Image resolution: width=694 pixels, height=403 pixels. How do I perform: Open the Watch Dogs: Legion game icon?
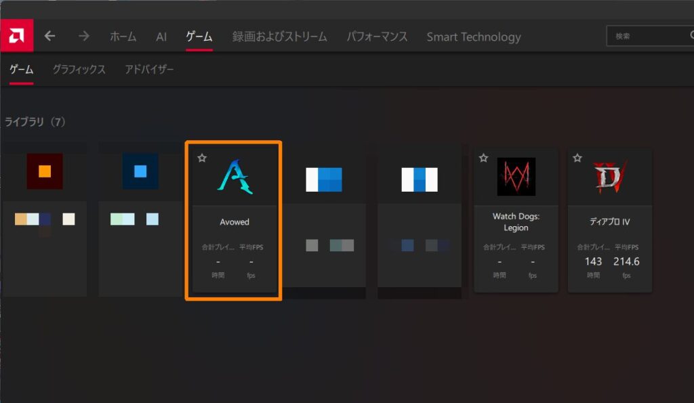tap(516, 177)
